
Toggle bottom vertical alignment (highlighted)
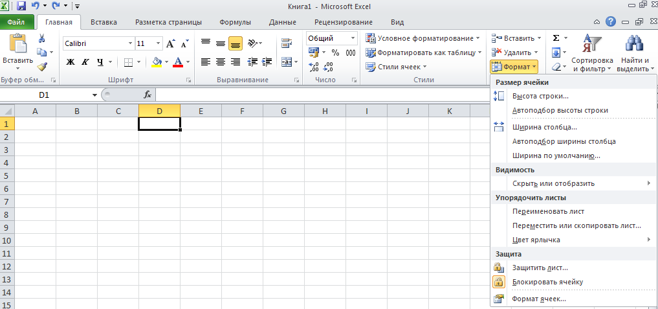236,43
